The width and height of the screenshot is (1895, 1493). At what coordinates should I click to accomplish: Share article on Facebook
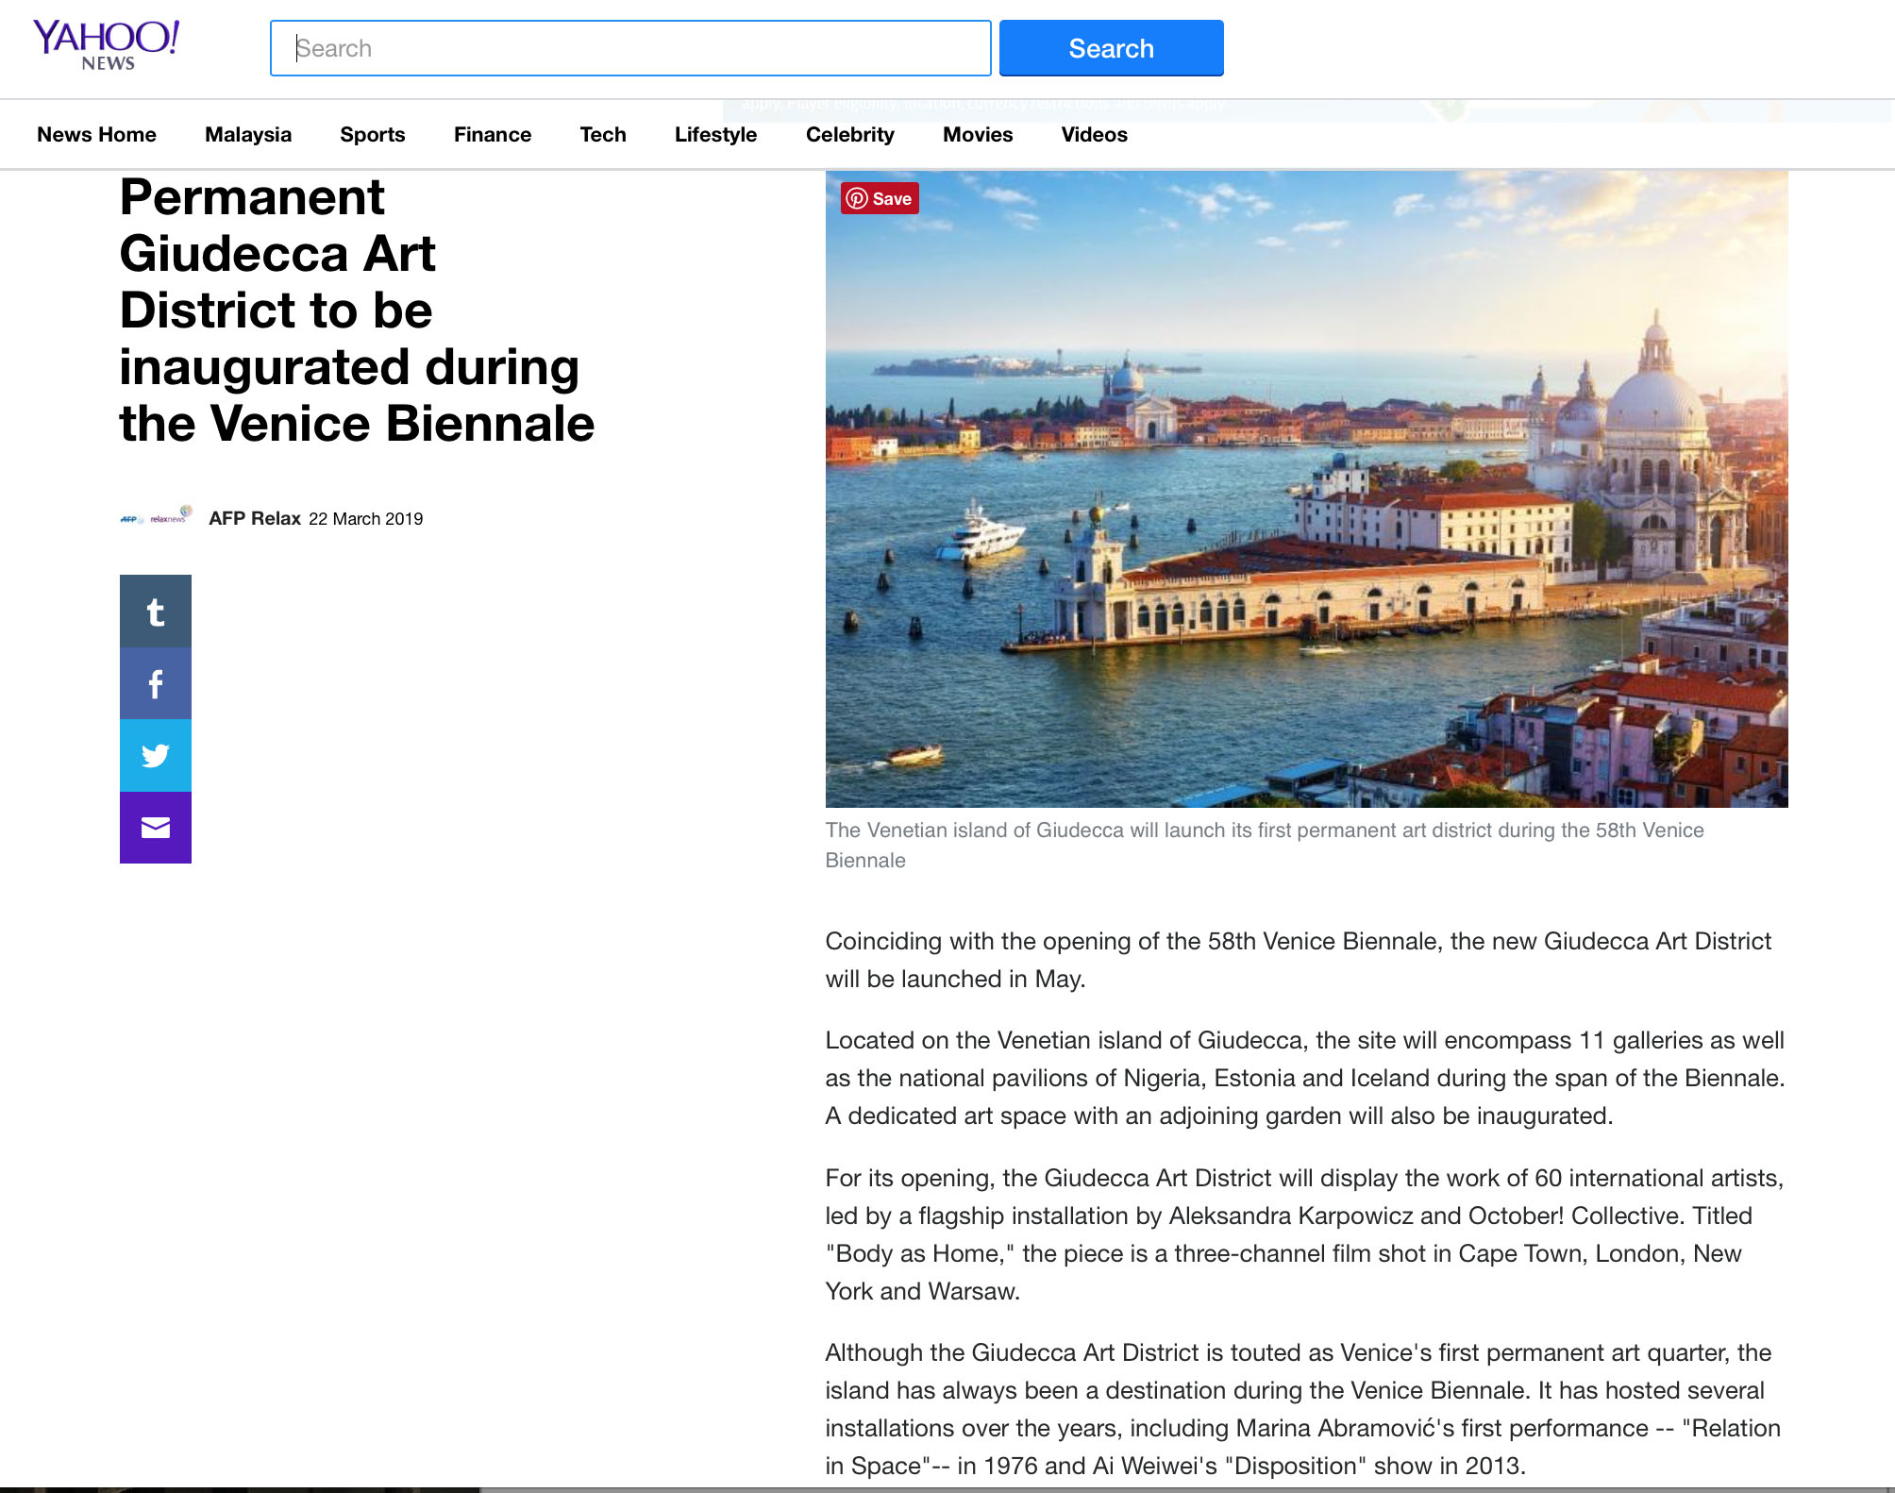click(156, 683)
